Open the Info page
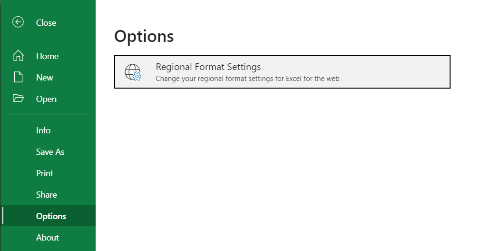The width and height of the screenshot is (481, 251). (43, 131)
